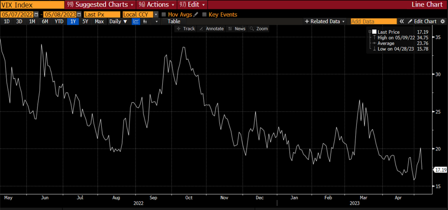Open the Related Data dropdown
Viewport: 448px width, 210px height.
click(x=324, y=21)
